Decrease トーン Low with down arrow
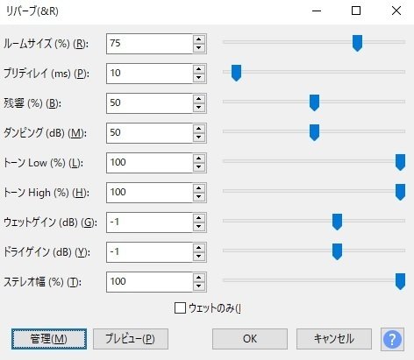This screenshot has height=360, width=414. coord(199,167)
